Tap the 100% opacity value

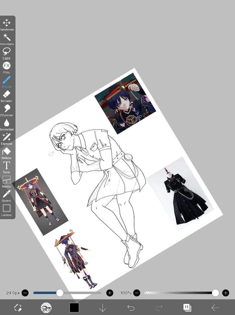[x=126, y=293]
